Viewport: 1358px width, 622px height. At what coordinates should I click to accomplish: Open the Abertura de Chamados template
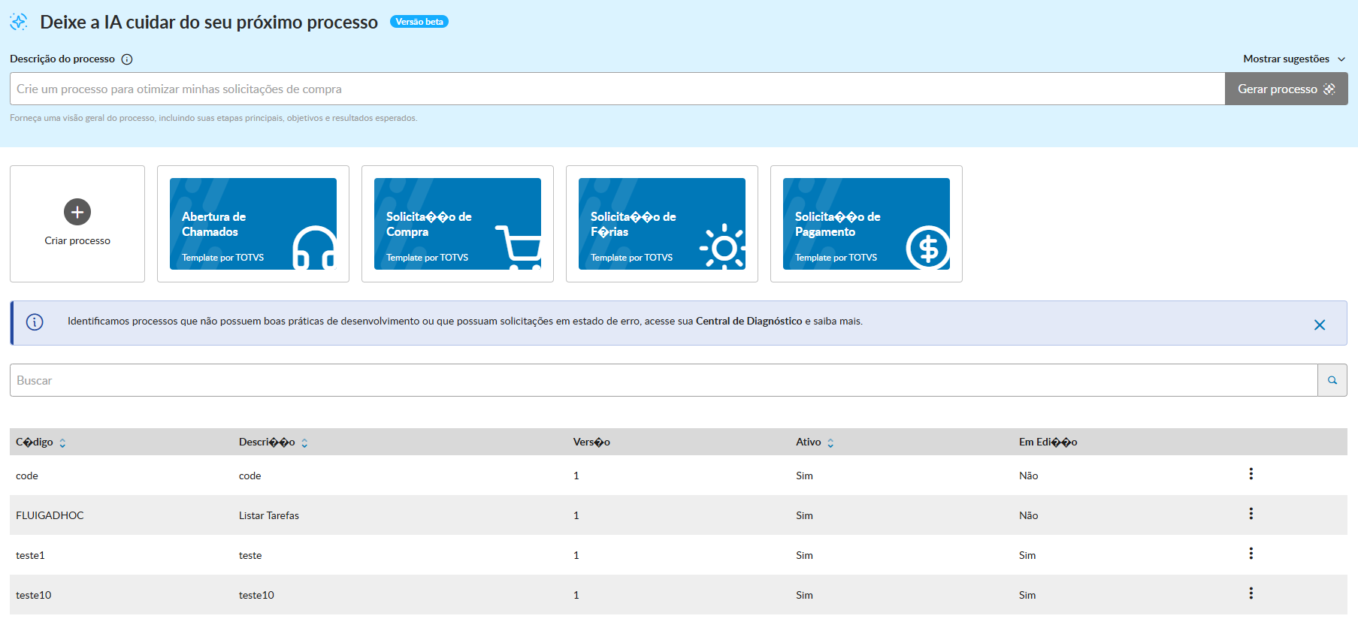(x=253, y=224)
